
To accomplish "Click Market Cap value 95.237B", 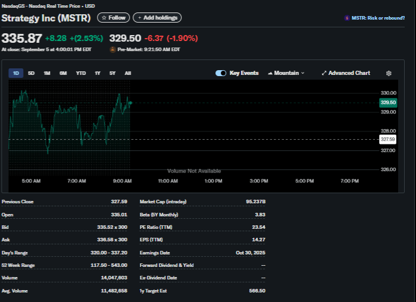I will (255, 202).
